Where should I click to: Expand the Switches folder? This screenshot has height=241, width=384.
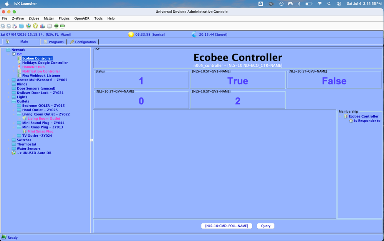tap(8, 140)
